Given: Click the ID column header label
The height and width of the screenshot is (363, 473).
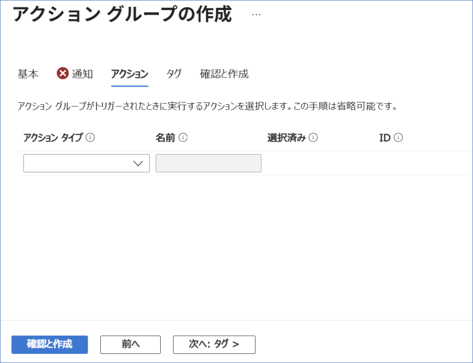Looking at the screenshot, I should pos(385,137).
